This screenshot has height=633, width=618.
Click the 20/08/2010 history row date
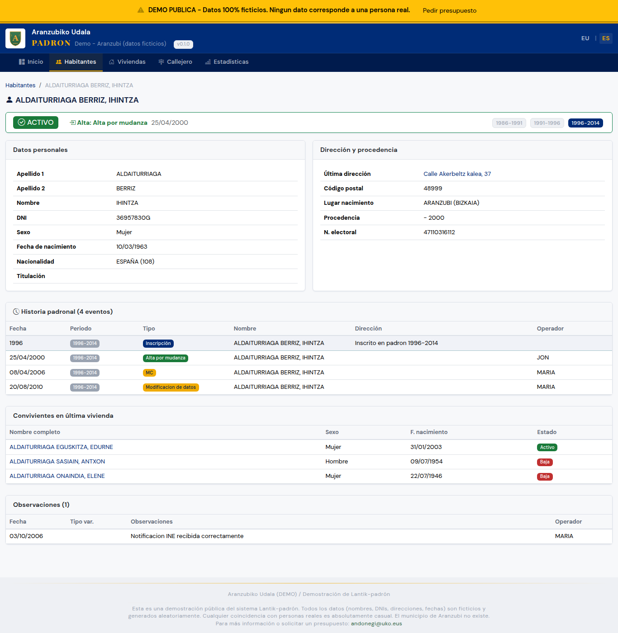[26, 387]
